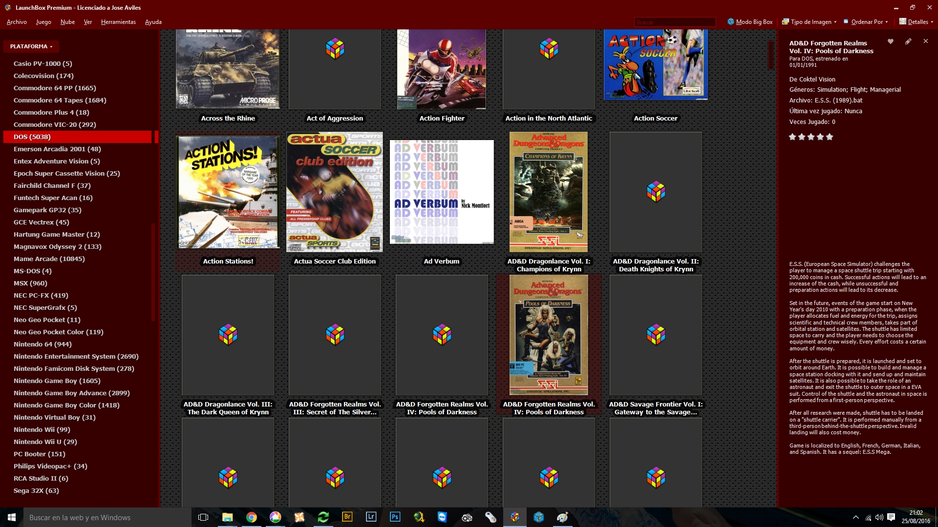Select Action Fighter cover art

[x=442, y=69]
